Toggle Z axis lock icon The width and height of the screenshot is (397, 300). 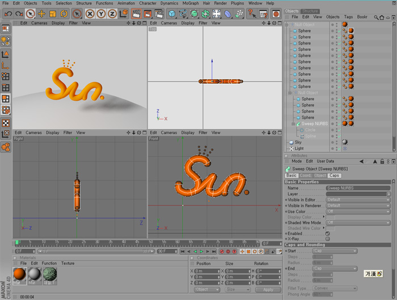click(x=112, y=14)
